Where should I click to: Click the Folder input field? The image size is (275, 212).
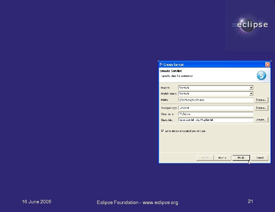point(216,100)
